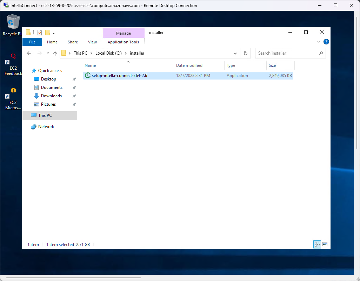
Task: Expand the chevron after Local Disk (C:) in path
Action: pos(126,53)
